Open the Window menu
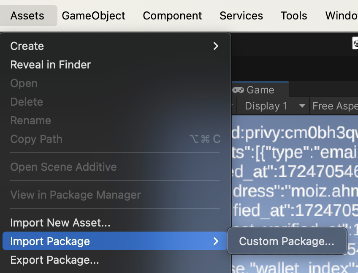 tap(342, 16)
